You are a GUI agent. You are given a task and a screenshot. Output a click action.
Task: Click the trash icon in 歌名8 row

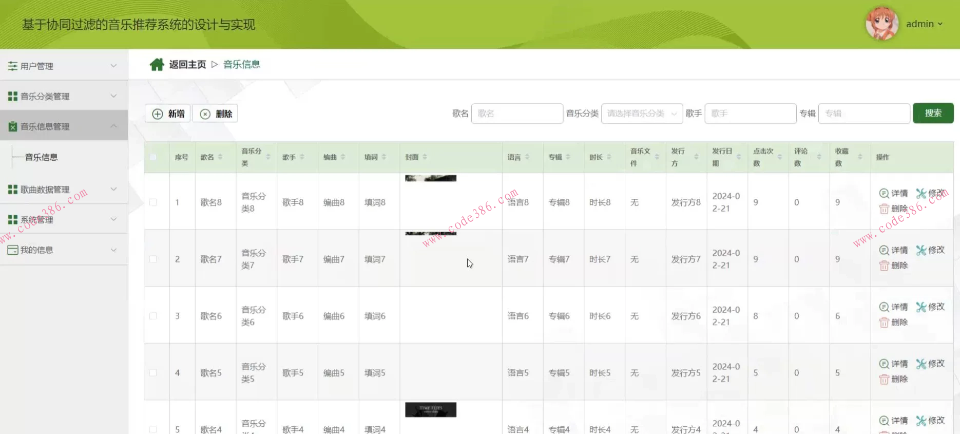pyautogui.click(x=884, y=209)
